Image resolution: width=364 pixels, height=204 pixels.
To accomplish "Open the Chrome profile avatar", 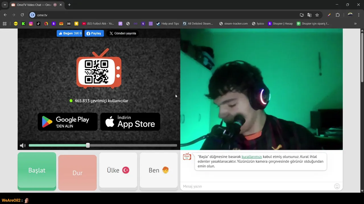I will [350, 15].
